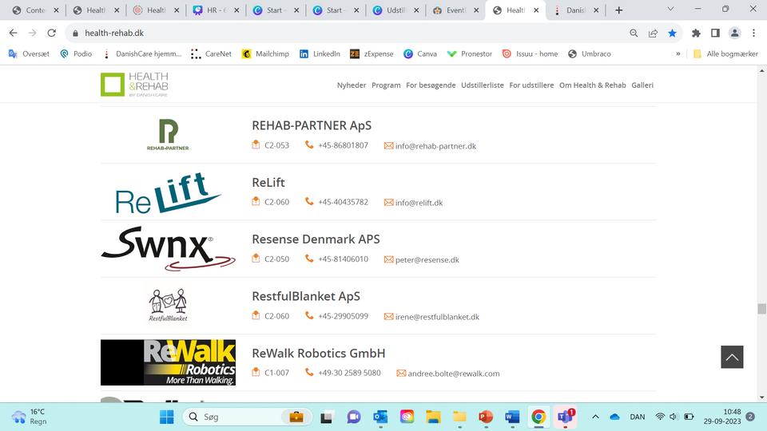
Task: Show hidden system tray icons
Action: (595, 417)
